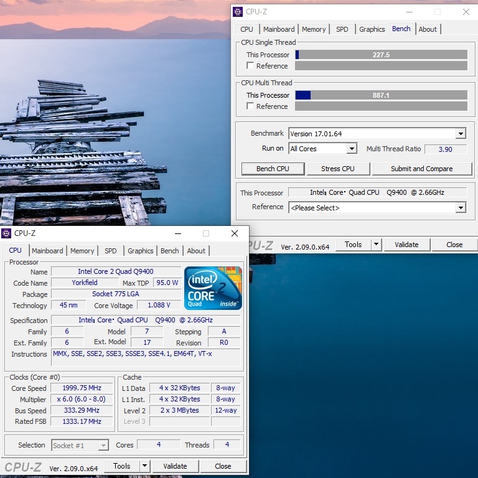Click the Rated FSB value 1333.17 MHz
Image resolution: width=478 pixels, height=478 pixels.
(82, 421)
